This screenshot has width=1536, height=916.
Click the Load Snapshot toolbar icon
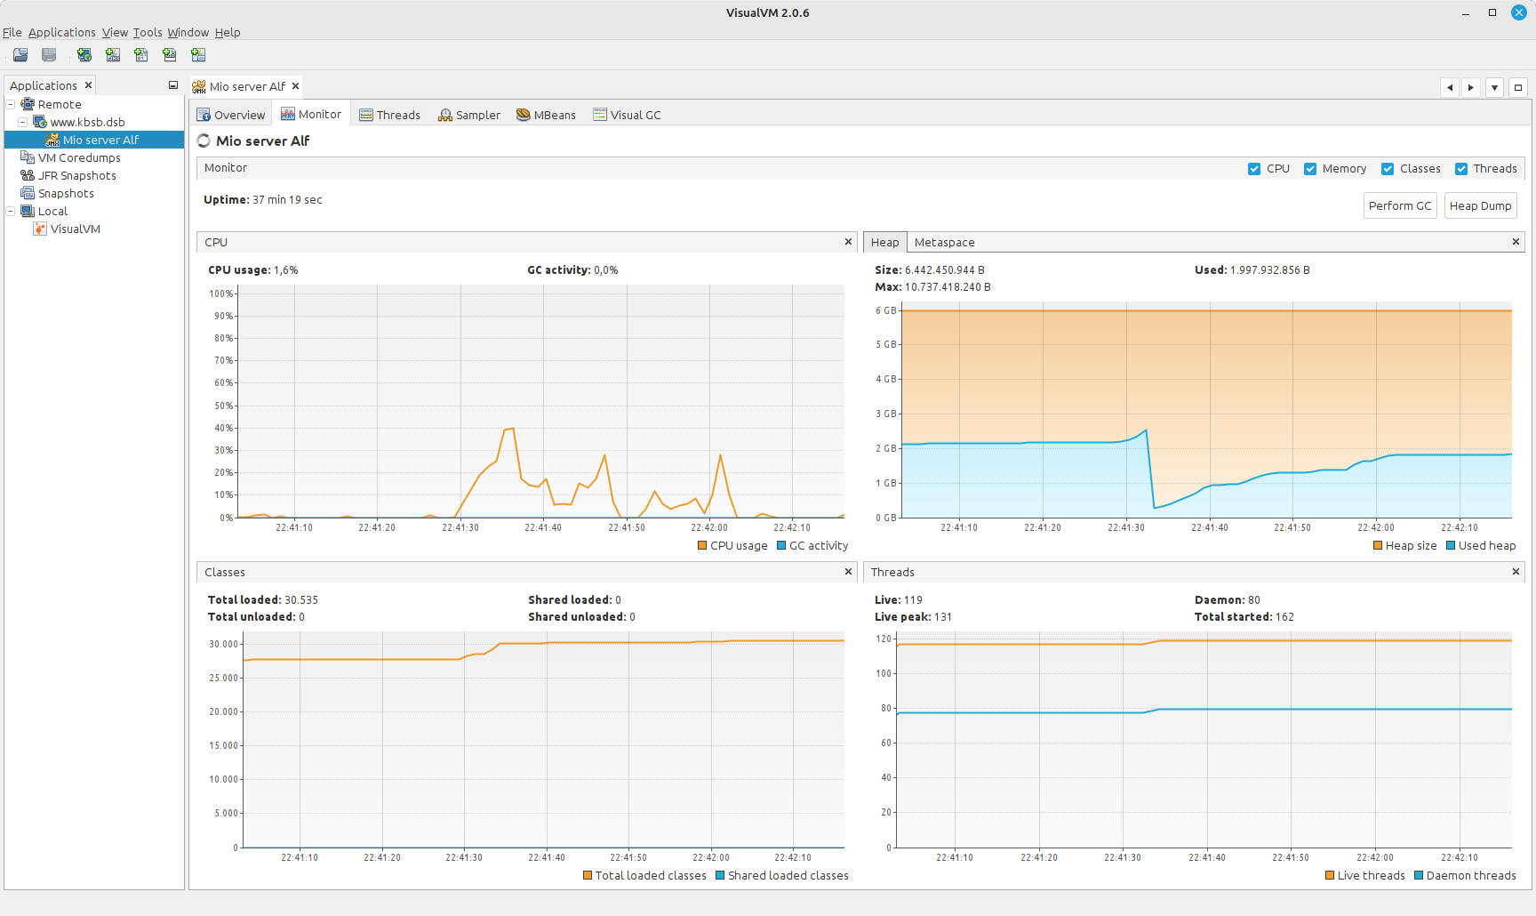point(20,55)
